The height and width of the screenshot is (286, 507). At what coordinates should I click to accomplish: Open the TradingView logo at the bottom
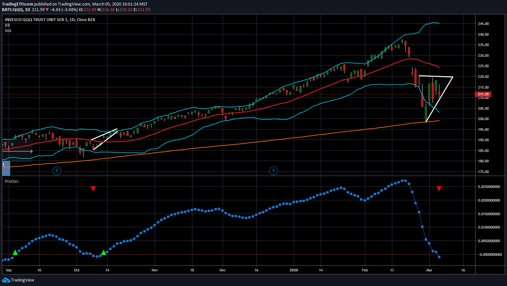point(18,280)
